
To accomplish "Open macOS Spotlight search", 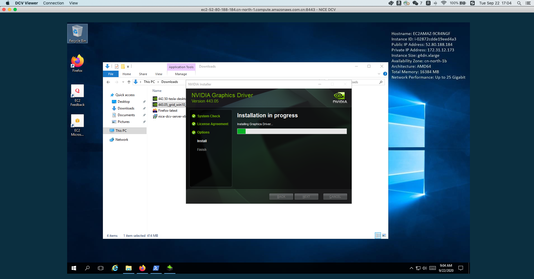I will pyautogui.click(x=519, y=3).
